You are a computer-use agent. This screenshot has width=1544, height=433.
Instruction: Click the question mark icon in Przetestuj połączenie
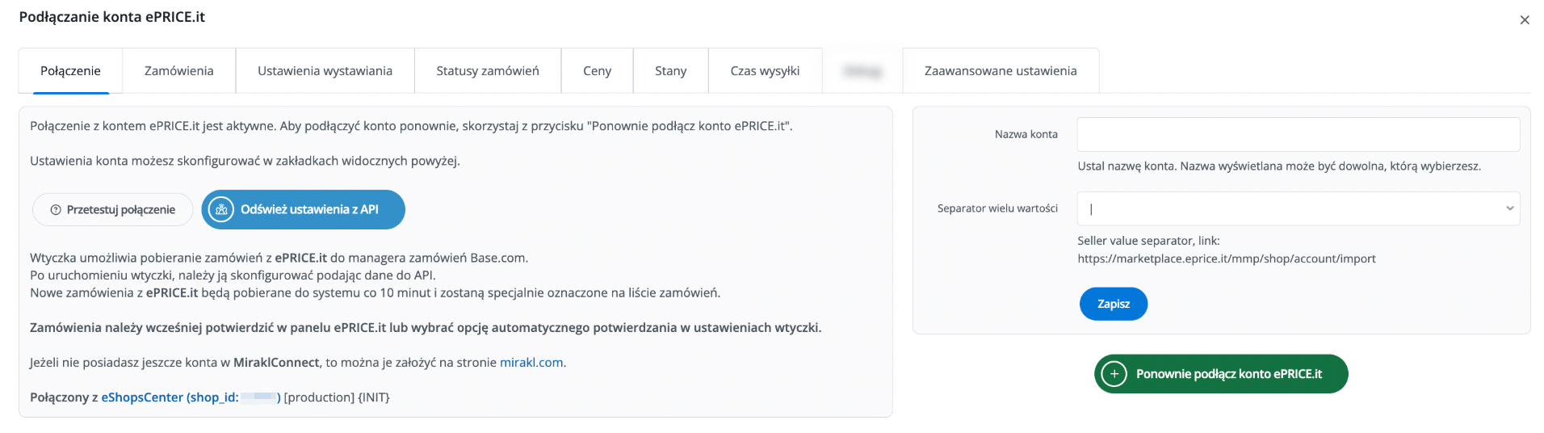coord(56,210)
